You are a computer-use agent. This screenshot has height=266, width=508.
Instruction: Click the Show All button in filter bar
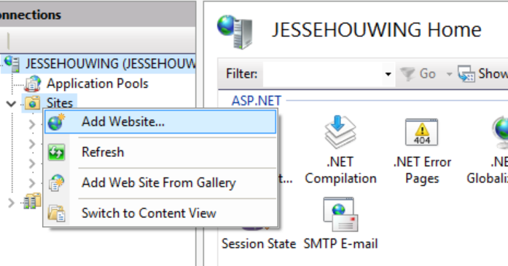(x=482, y=74)
